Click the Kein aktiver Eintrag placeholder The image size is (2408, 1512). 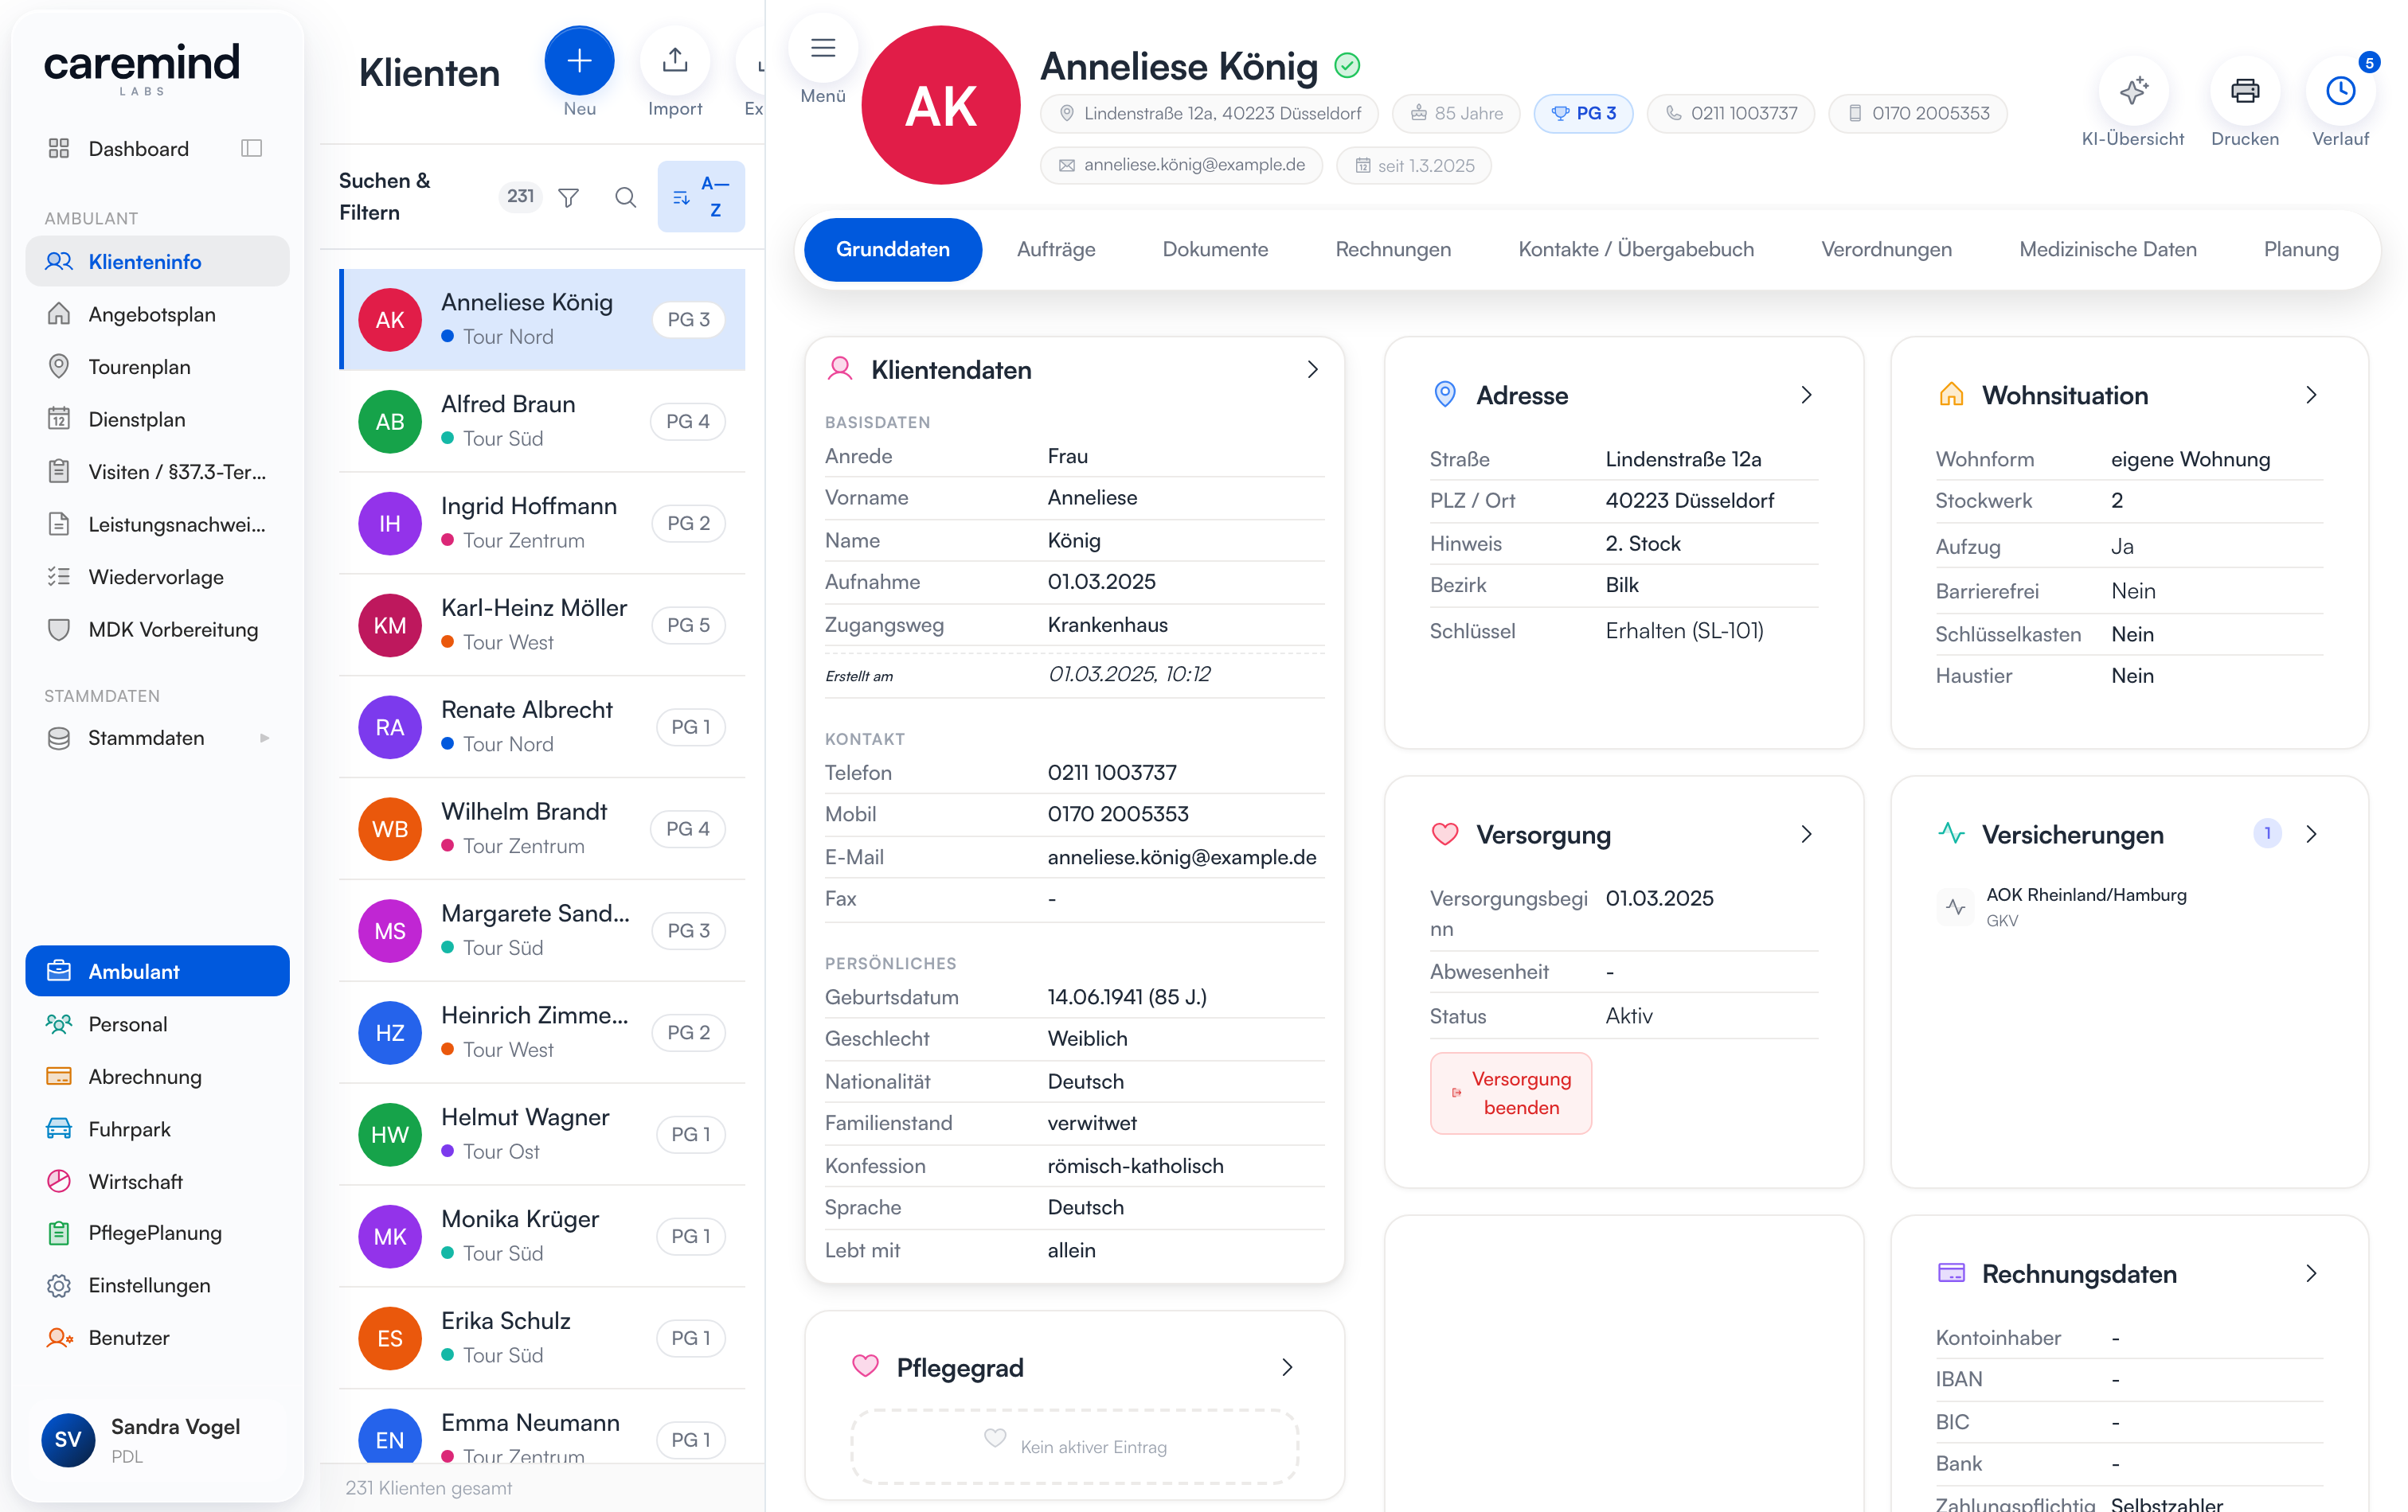coord(1075,1447)
